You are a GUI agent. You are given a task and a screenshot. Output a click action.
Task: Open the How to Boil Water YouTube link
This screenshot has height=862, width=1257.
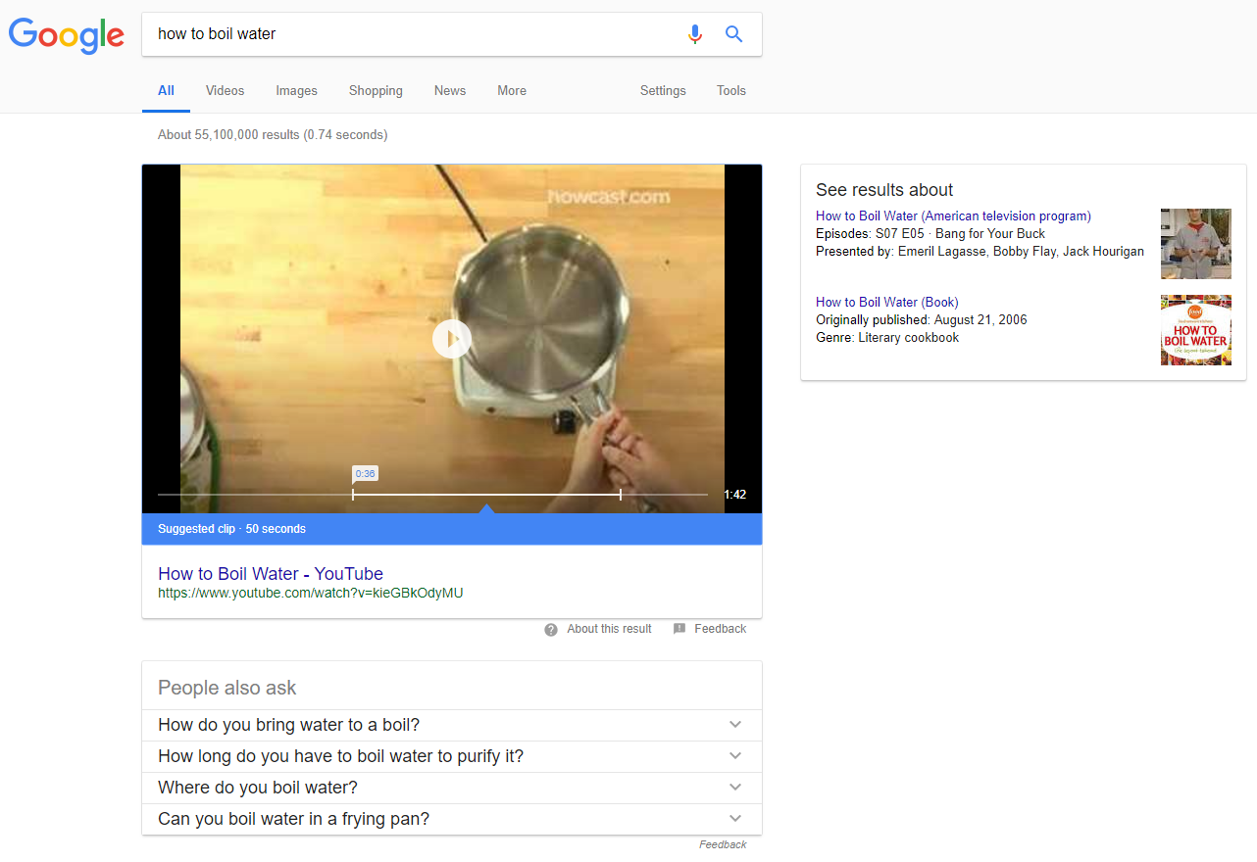pyautogui.click(x=271, y=574)
